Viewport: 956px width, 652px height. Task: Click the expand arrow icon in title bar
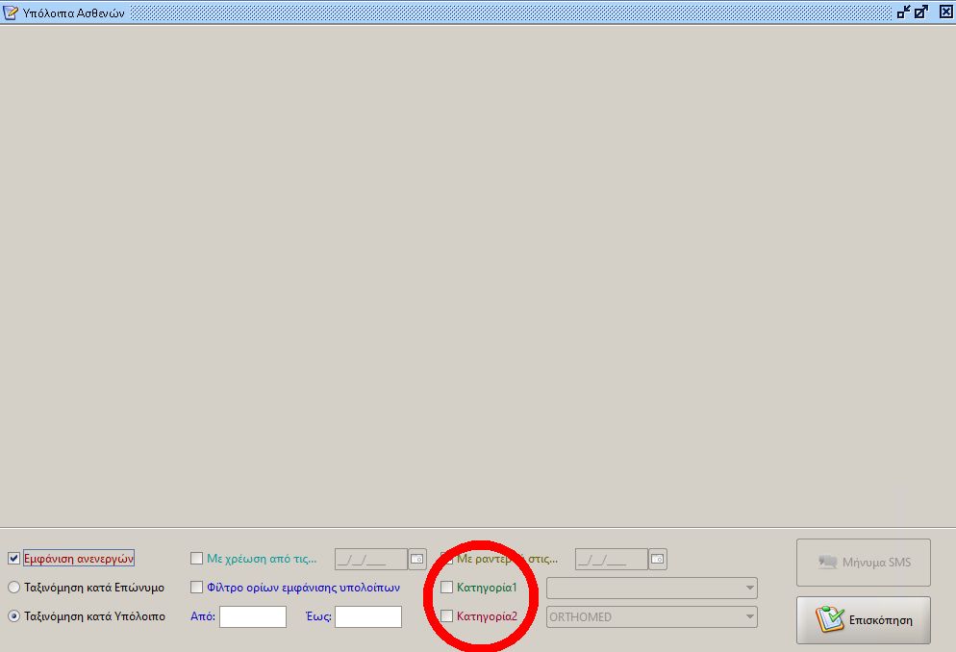pyautogui.click(x=921, y=12)
